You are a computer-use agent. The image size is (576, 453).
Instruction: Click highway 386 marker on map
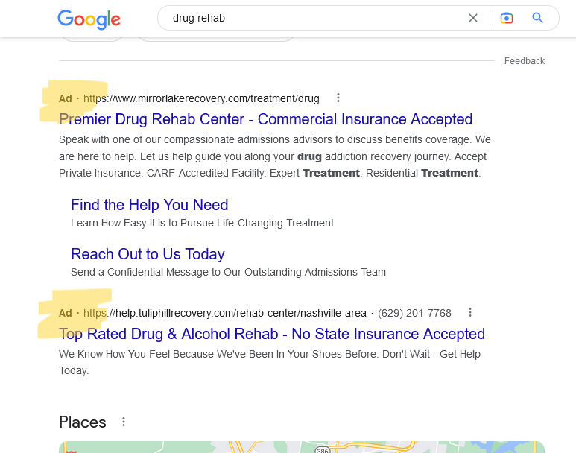322,450
